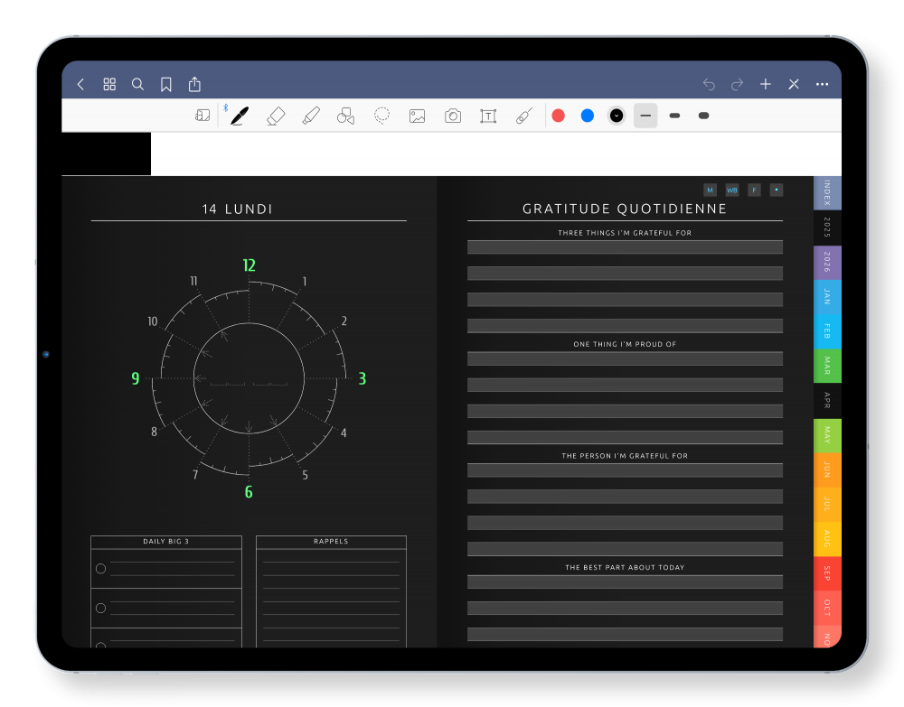The image size is (904, 707).
Task: Open the camera tool
Action: 453,116
